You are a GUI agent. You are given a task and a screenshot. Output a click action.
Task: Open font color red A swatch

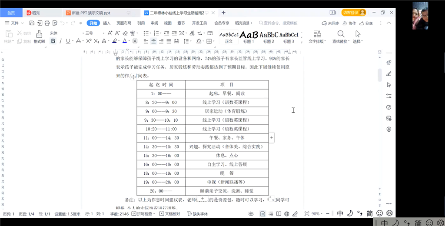(125, 41)
